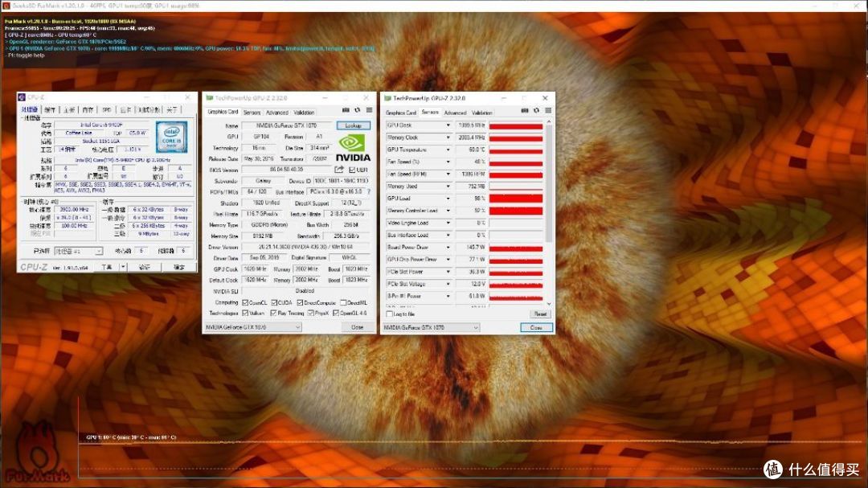Toggle the CUDA checkbox

274,302
